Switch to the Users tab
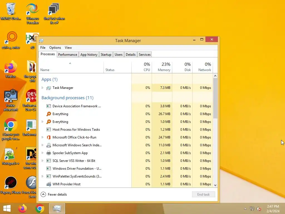The height and width of the screenshot is (214, 285). (x=119, y=55)
